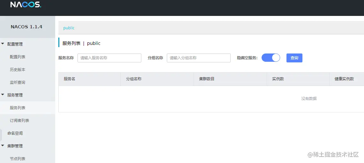
Task: Click the 集群管理 group label
Action: click(15, 146)
